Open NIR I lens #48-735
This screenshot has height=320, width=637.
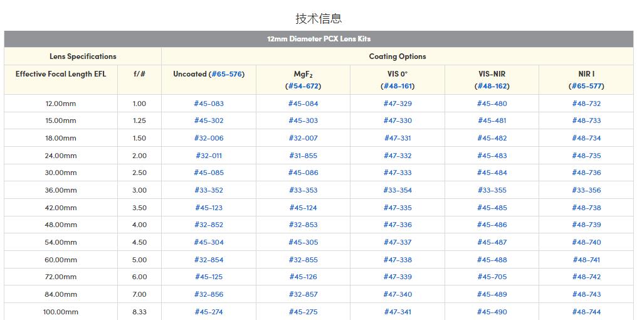click(586, 156)
